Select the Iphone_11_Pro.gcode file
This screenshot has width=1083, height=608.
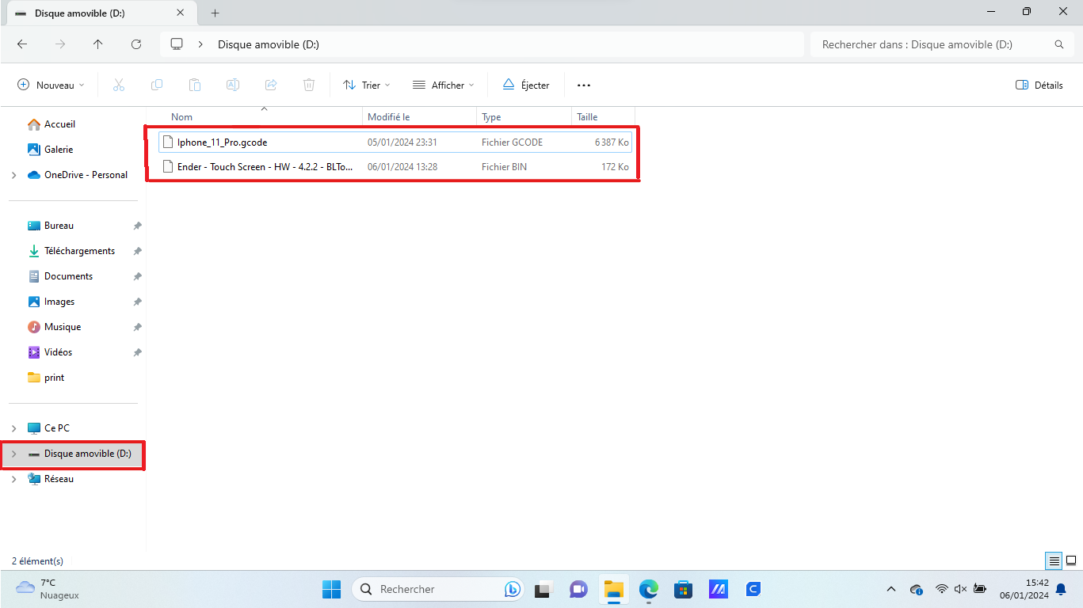tap(395, 142)
